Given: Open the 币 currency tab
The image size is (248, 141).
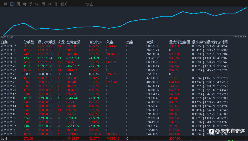Looking at the screenshot, I should 43,4.
